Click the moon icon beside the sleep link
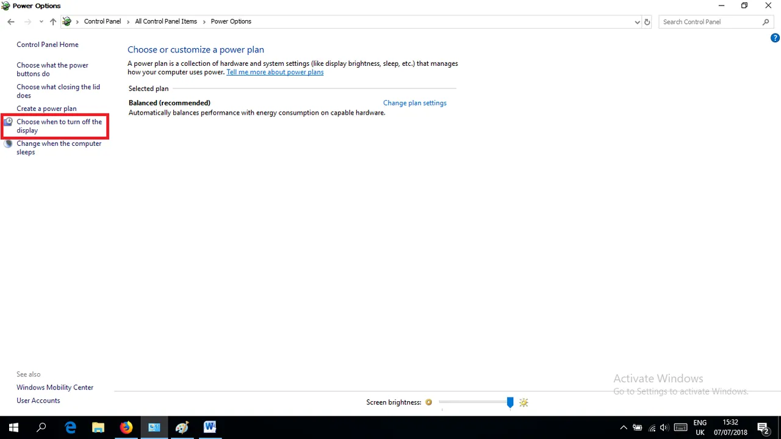The width and height of the screenshot is (781, 439). tap(8, 144)
